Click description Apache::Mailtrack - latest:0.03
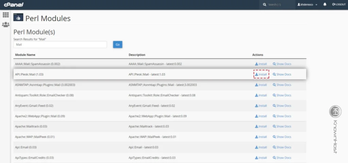348x163 pixels. [149, 126]
